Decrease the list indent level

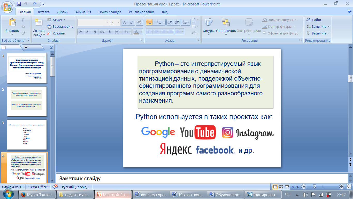pyautogui.click(x=170, y=22)
